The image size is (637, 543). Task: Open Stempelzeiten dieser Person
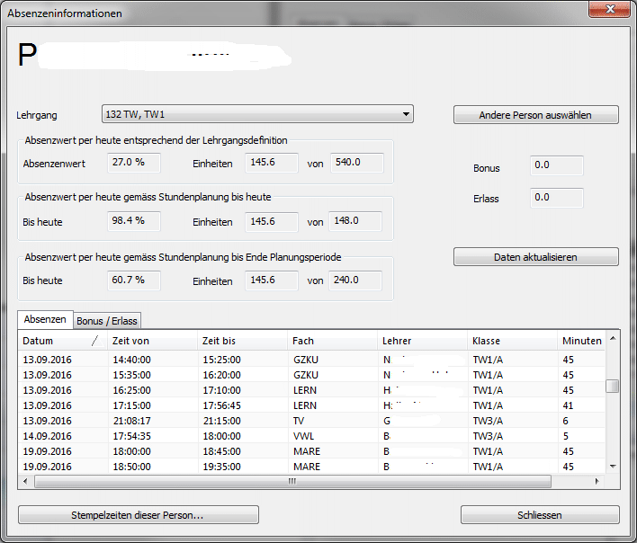click(138, 515)
